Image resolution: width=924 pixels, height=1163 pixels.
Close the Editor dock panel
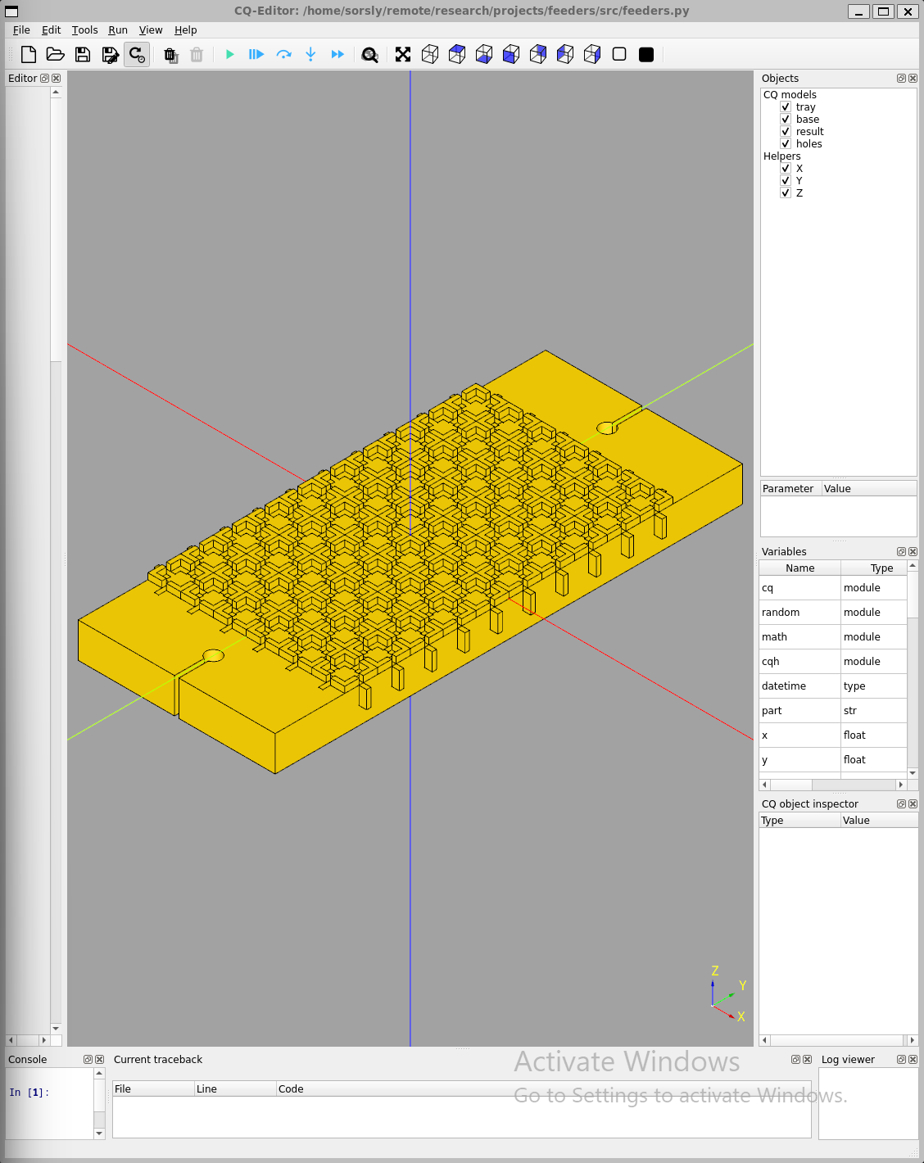point(57,79)
